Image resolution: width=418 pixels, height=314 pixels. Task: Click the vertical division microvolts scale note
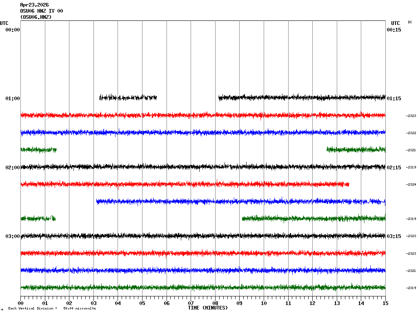[52, 309]
